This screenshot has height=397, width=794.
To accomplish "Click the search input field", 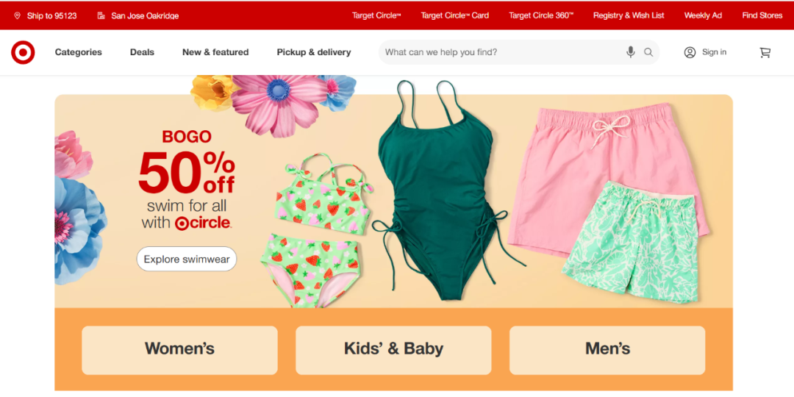I will pyautogui.click(x=501, y=52).
